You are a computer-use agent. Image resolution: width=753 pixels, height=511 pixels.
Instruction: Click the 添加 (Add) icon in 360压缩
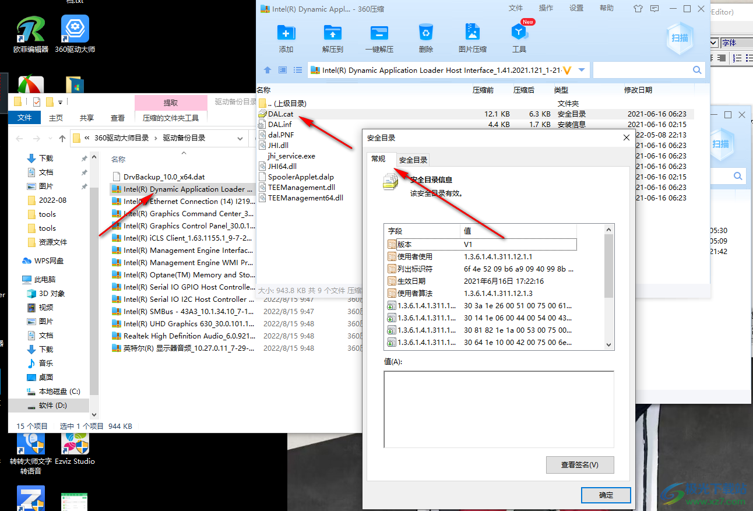point(286,33)
